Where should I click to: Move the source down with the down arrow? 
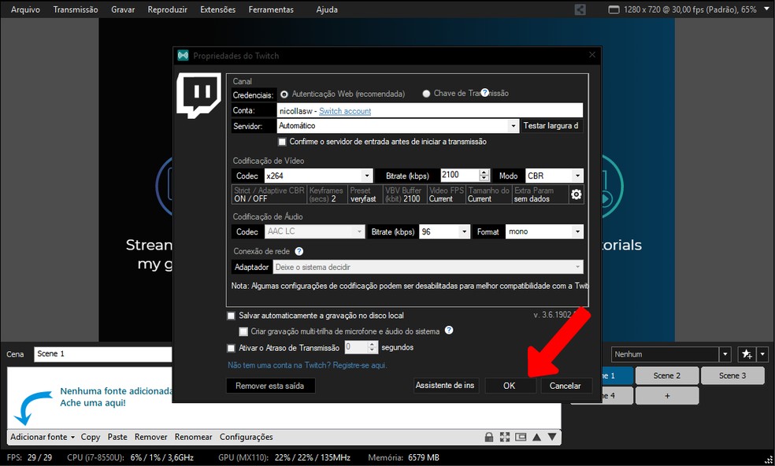coord(552,437)
